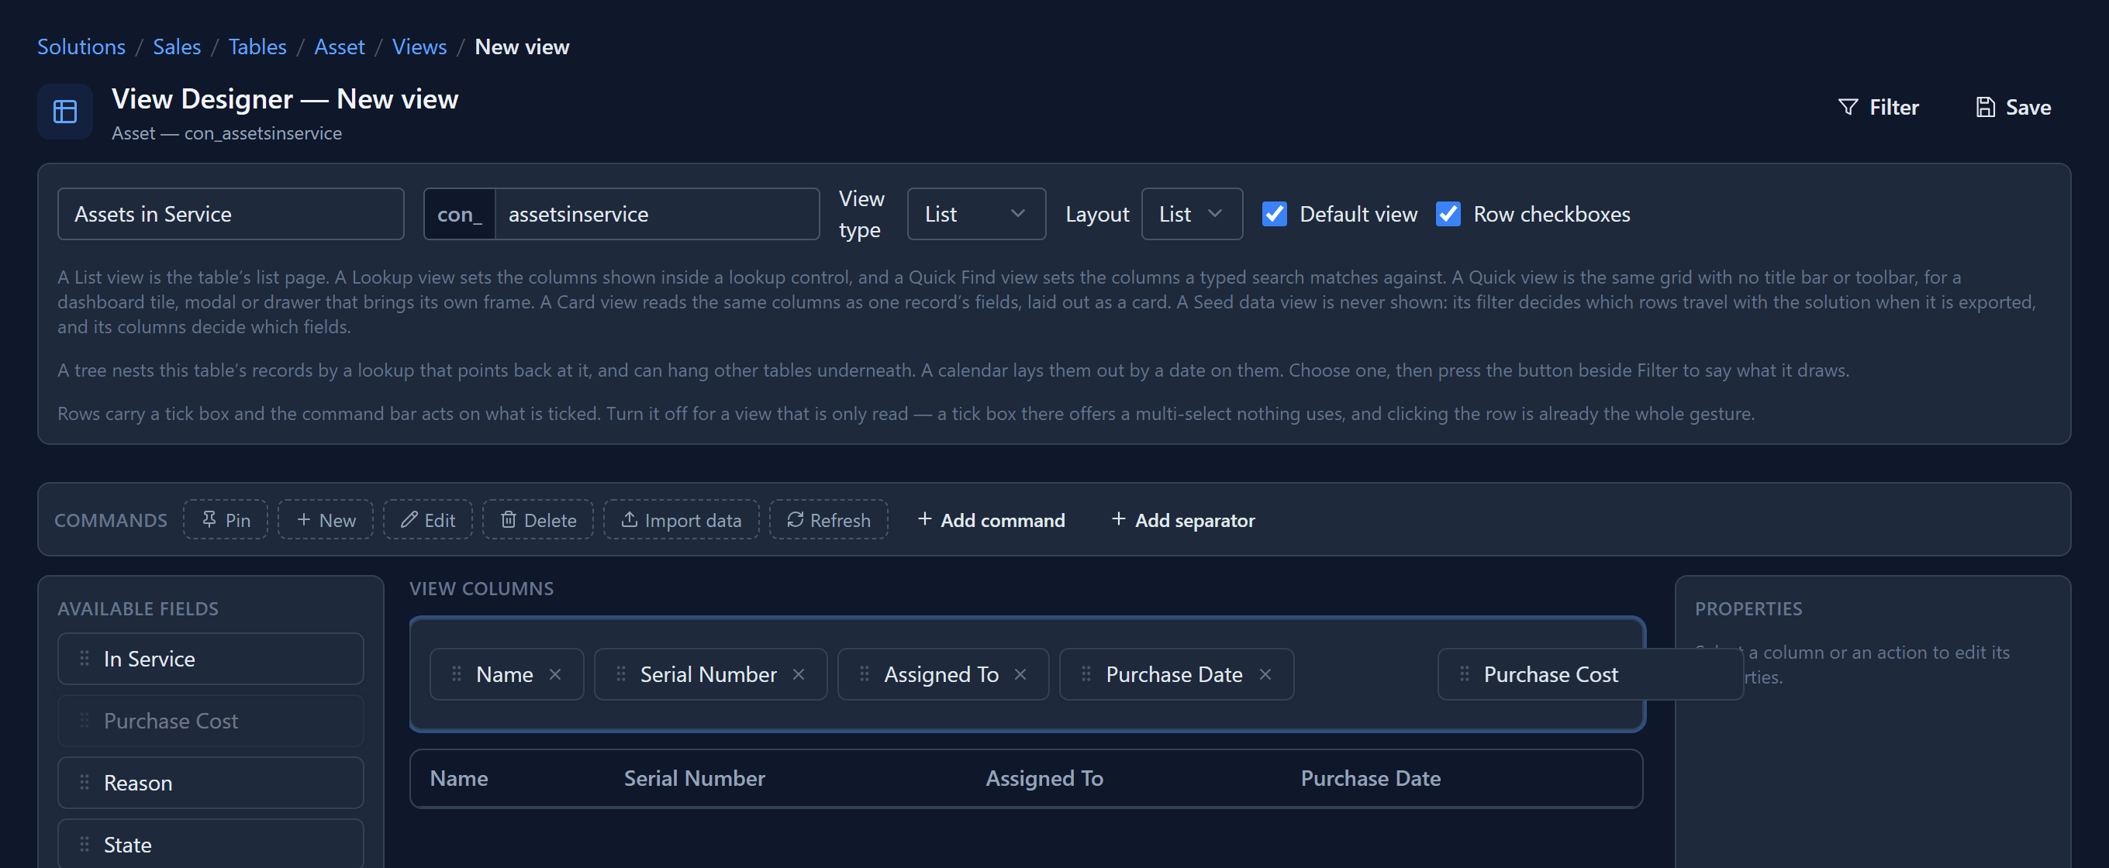Click the Pin command
The image size is (2109, 868).
[225, 519]
